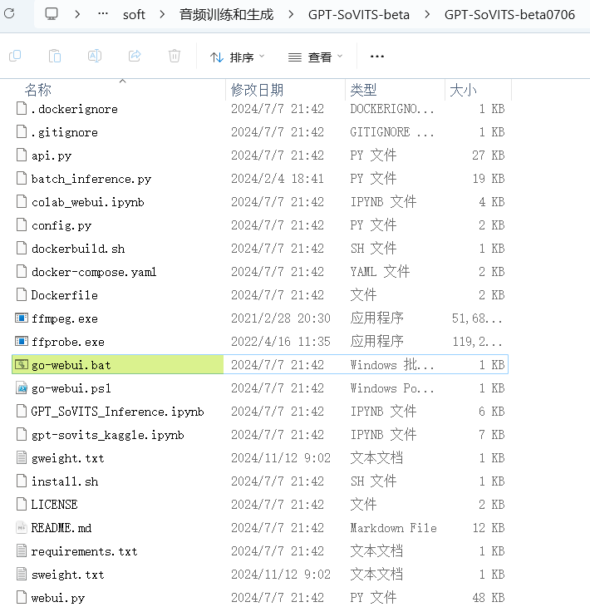590x607 pixels.
Task: Expand the chevron after 音频训练和生成
Action: [291, 14]
